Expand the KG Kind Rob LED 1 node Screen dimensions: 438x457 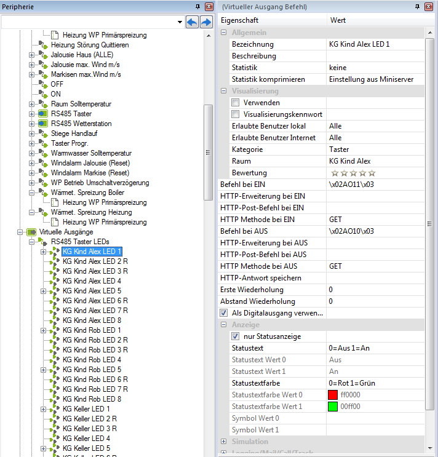point(43,330)
